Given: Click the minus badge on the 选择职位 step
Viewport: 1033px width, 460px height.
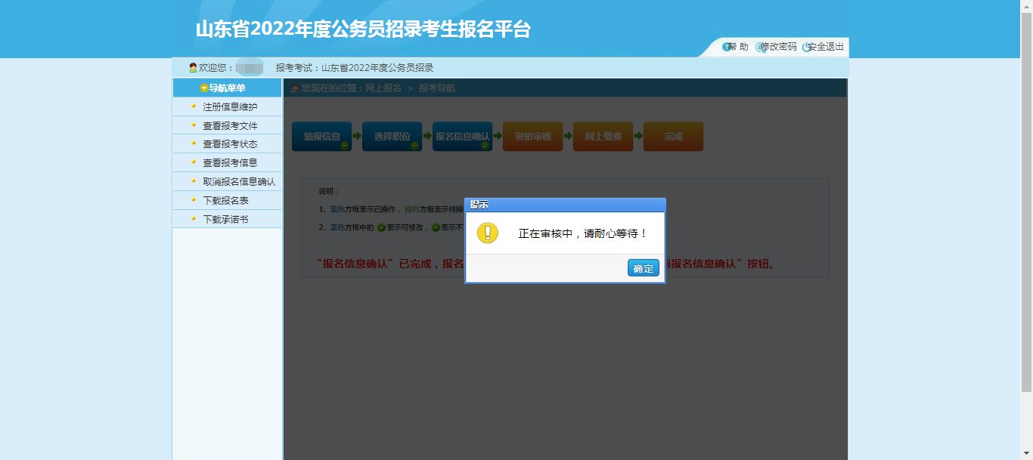Looking at the screenshot, I should pos(415,144).
